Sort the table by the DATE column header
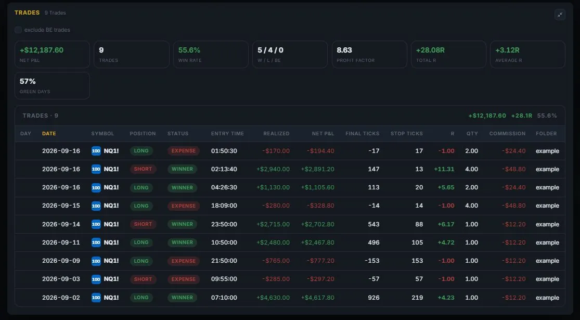 [x=49, y=134]
